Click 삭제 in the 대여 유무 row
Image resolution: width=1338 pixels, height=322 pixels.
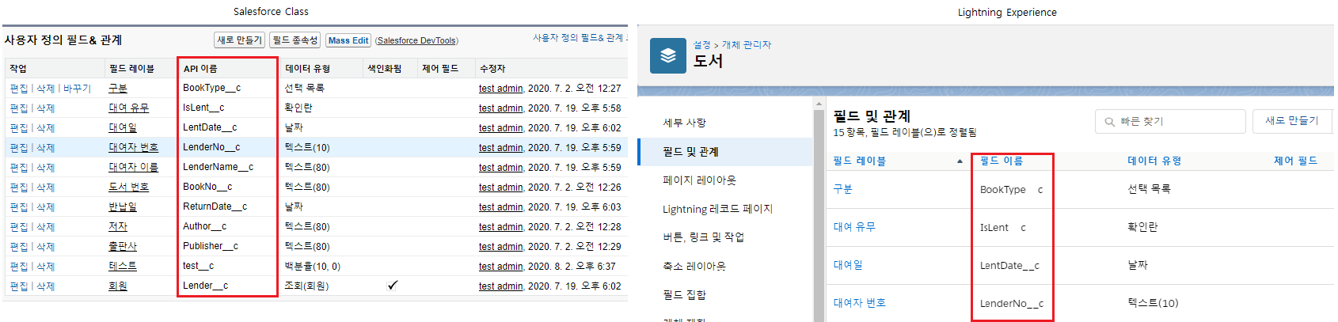coord(45,108)
